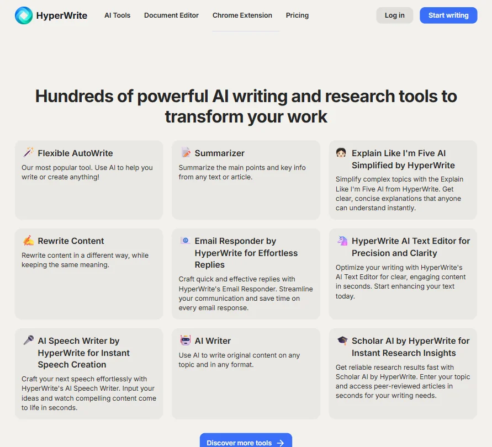Image resolution: width=492 pixels, height=447 pixels.
Task: Click 'Get reliable research results fast' text
Action: (403, 381)
